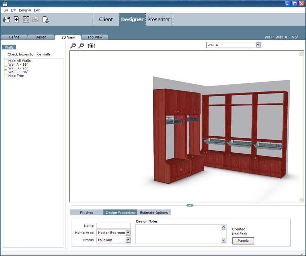The height and width of the screenshot is (256, 306).
Task: Click the export document arrow icon
Action: [x=46, y=20]
